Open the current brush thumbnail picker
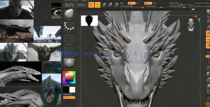The image size is (210, 107). coord(69,15)
